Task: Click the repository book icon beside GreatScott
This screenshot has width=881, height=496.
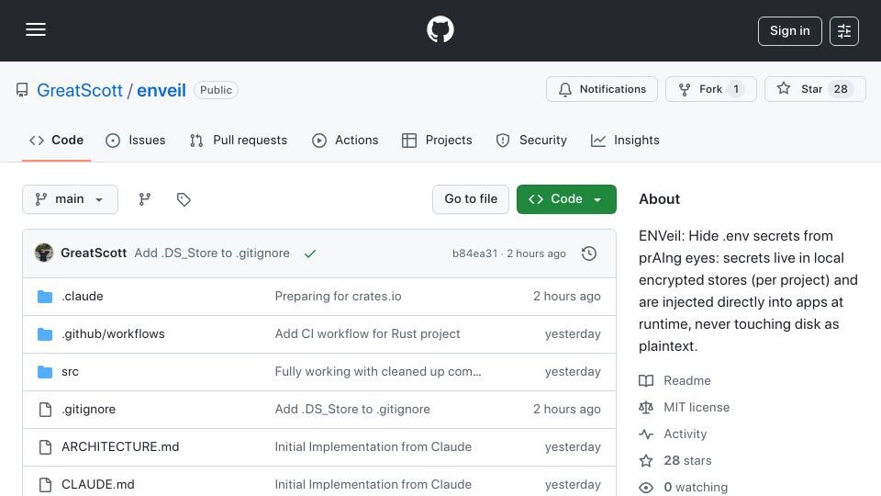Action: pos(22,90)
